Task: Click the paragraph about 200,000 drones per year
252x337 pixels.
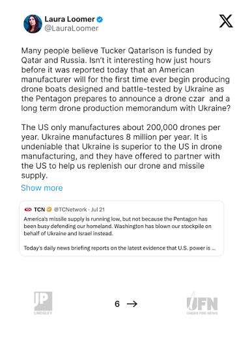Action: tap(122, 152)
